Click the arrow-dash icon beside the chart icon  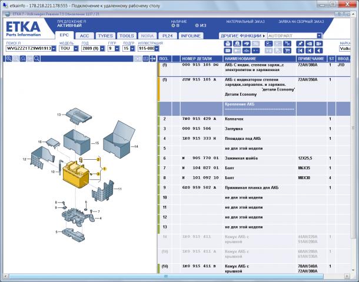pos(255,51)
